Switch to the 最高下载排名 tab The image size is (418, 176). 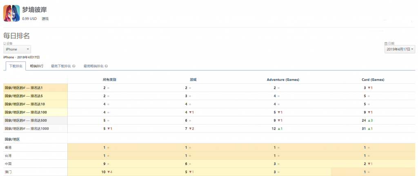coord(61,66)
